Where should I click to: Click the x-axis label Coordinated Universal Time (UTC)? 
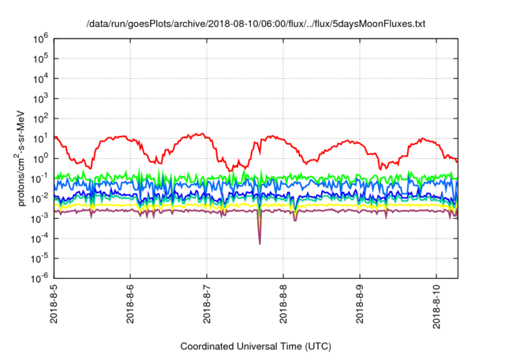pos(256,346)
